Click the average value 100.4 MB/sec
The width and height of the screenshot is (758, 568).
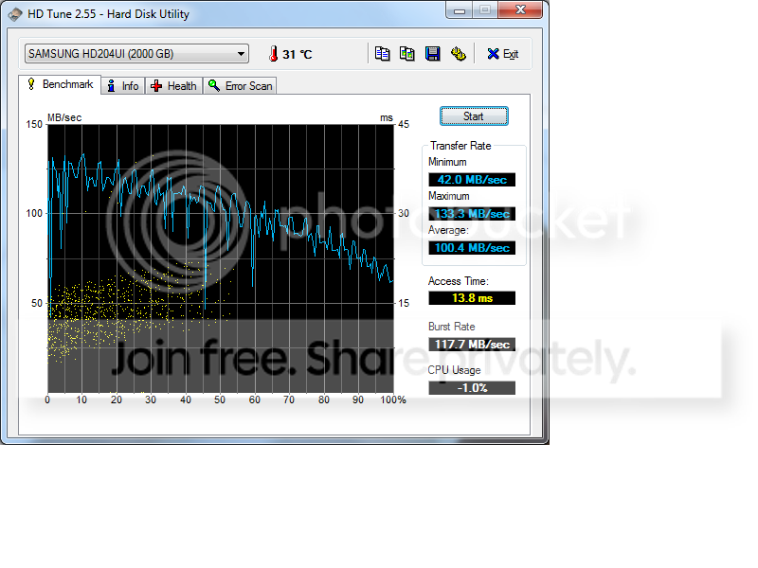point(472,248)
